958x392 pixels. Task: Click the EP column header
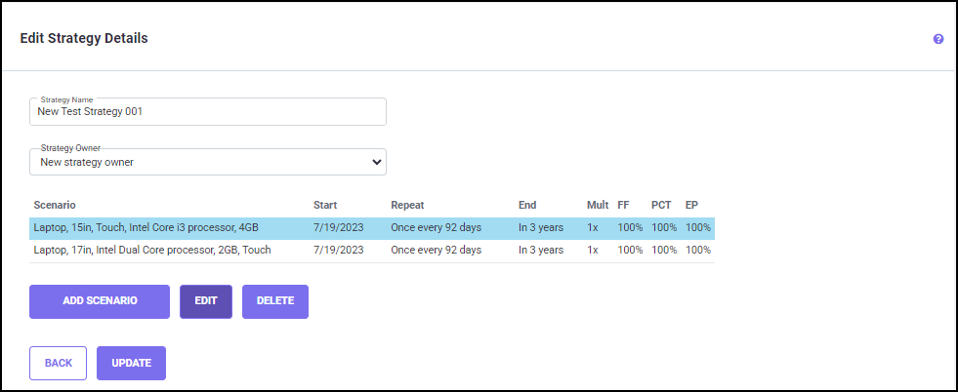click(x=691, y=206)
